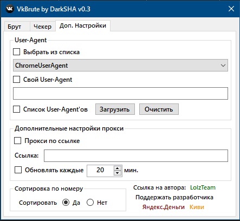Enable the Выбрать из списка checkbox
The image size is (240, 221).
pos(17,52)
